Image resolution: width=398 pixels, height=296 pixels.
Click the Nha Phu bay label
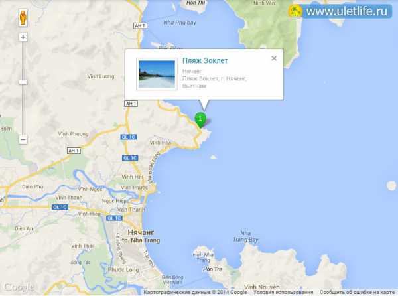180,23
